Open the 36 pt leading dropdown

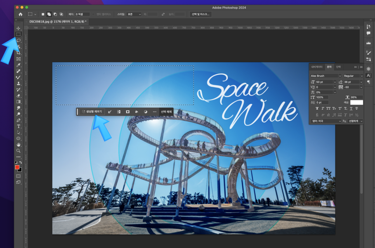click(361, 82)
